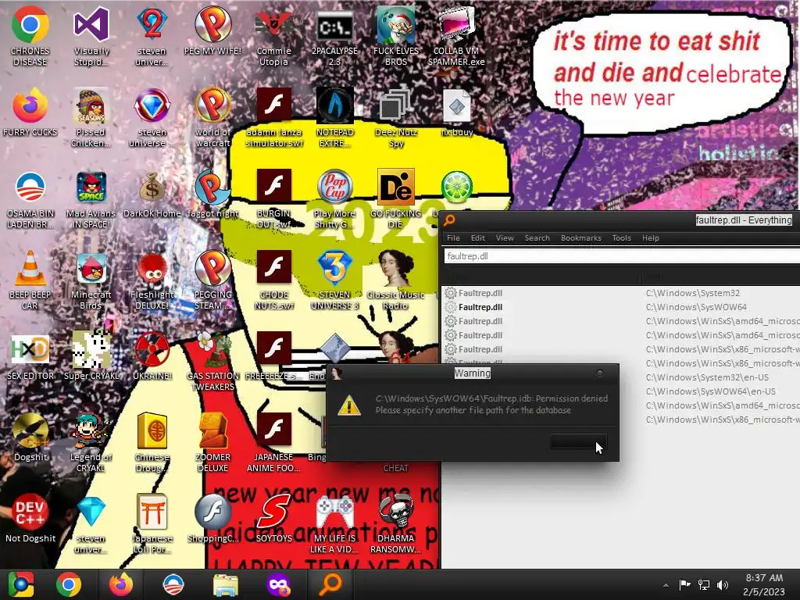The image size is (800, 600).
Task: Open the Search menu in Everything
Action: 537,237
